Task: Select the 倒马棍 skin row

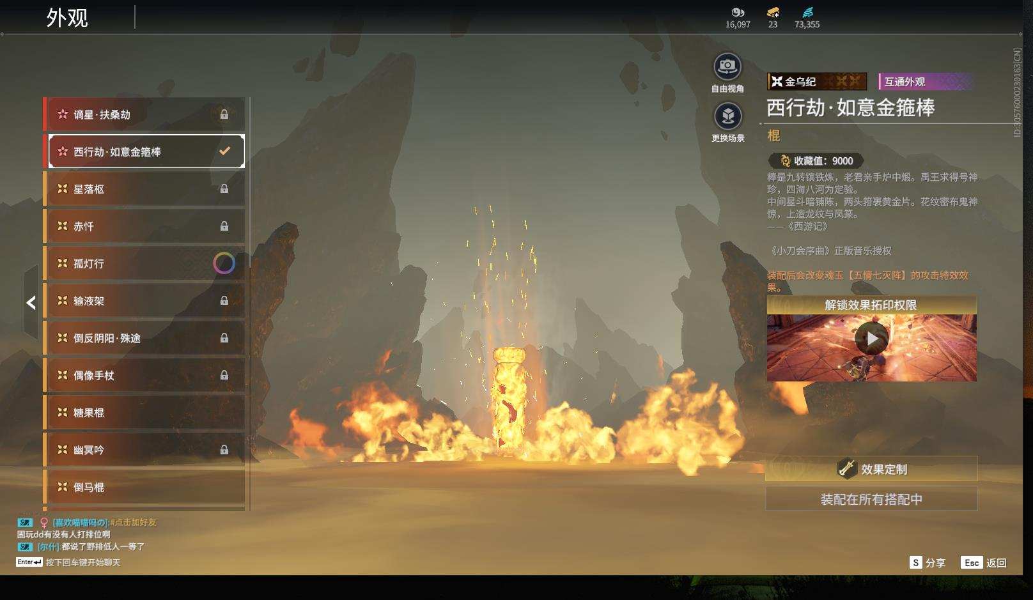Action: point(144,487)
